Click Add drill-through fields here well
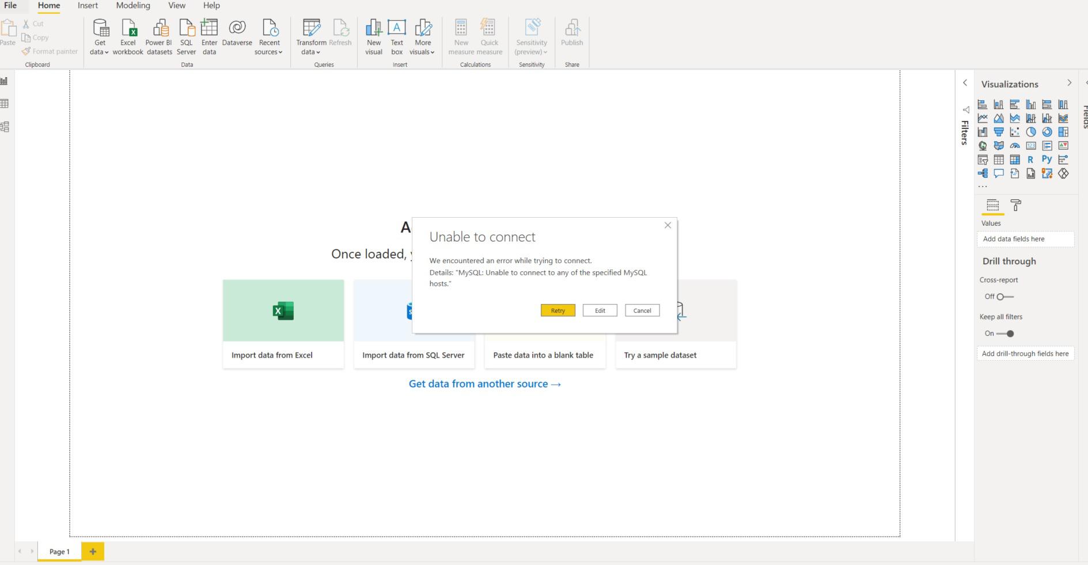This screenshot has width=1088, height=565. coord(1025,354)
